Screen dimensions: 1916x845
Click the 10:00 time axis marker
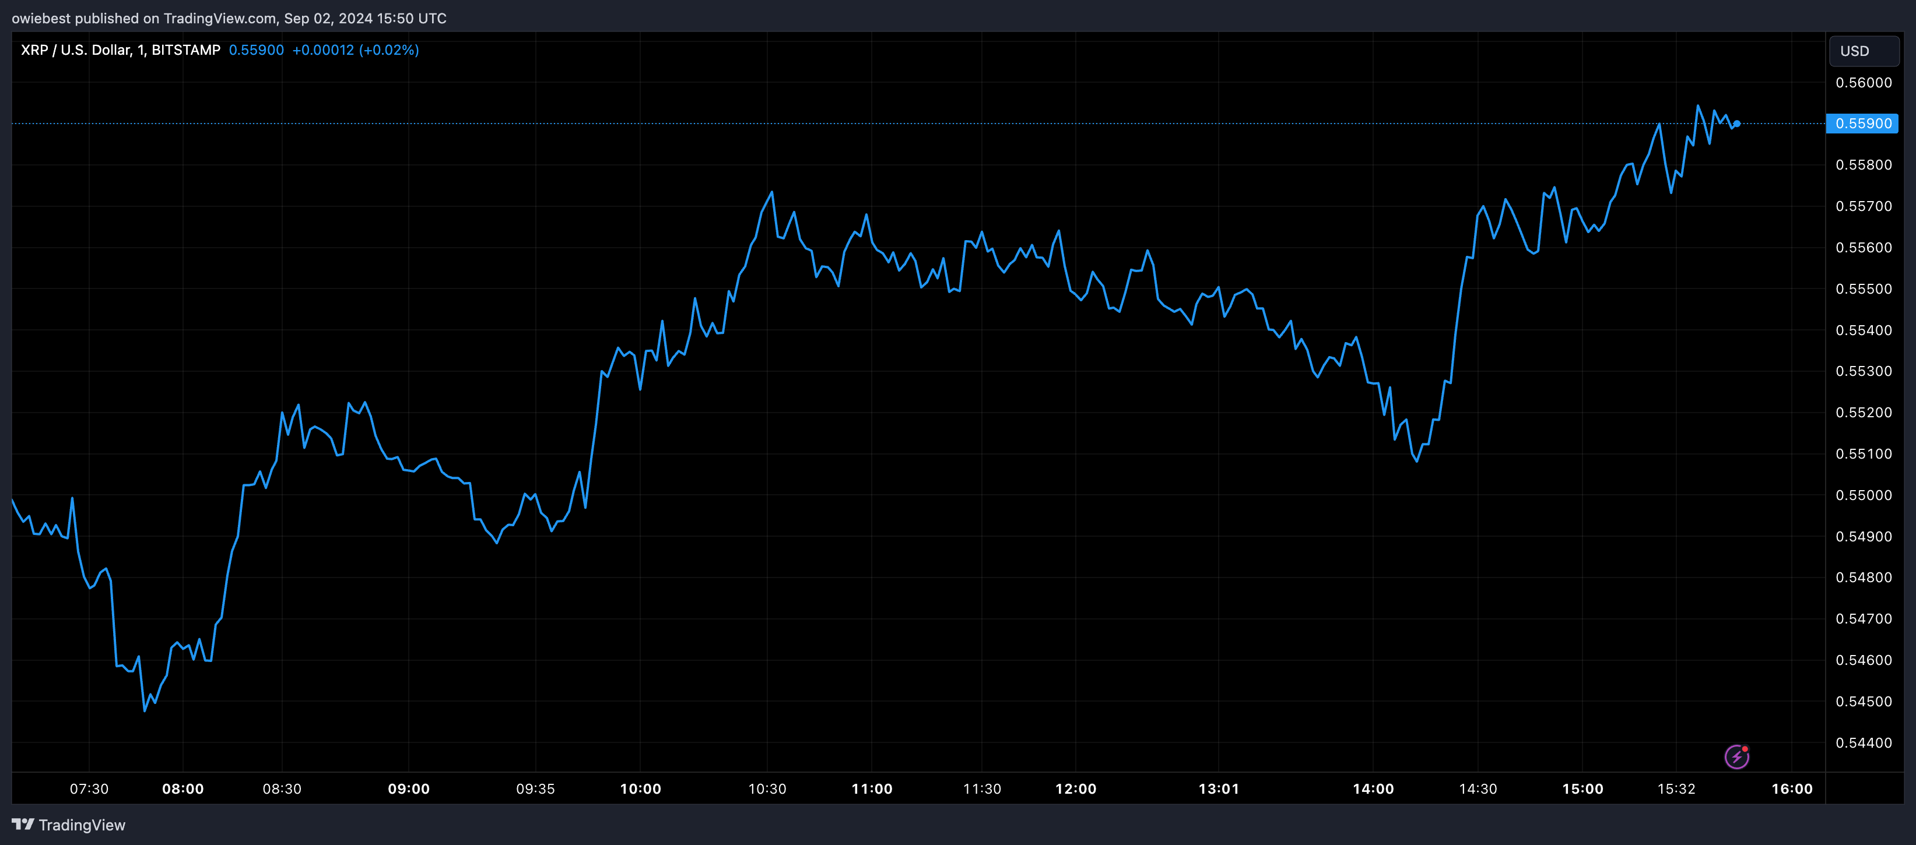[640, 788]
